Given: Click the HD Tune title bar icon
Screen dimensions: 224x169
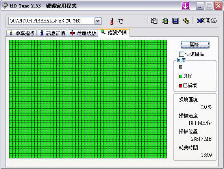Looking at the screenshot, I should (x=5, y=6).
